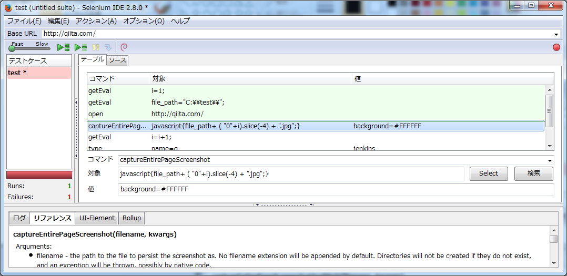Adjust the Fast-Slow speed slider
This screenshot has height=276, width=567.
(x=12, y=48)
